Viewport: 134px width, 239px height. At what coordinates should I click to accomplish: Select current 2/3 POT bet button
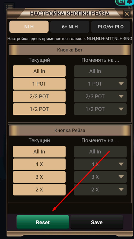[x=39, y=96]
